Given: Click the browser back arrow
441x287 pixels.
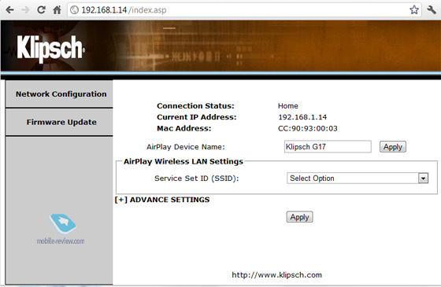Looking at the screenshot, I should point(9,10).
